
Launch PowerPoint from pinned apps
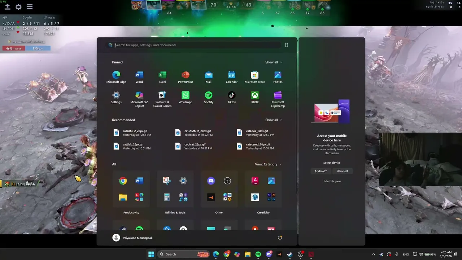186,77
